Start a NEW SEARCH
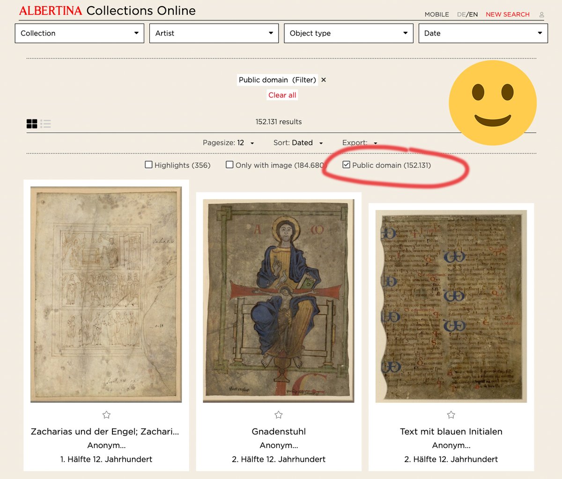 click(507, 15)
